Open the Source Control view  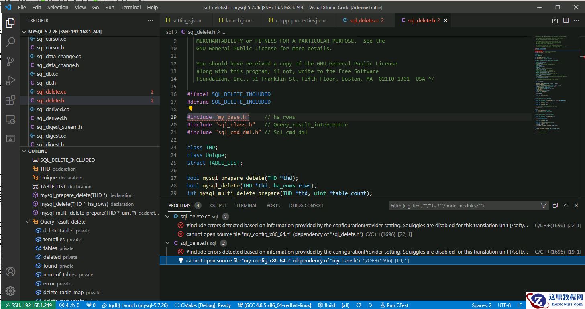point(10,61)
